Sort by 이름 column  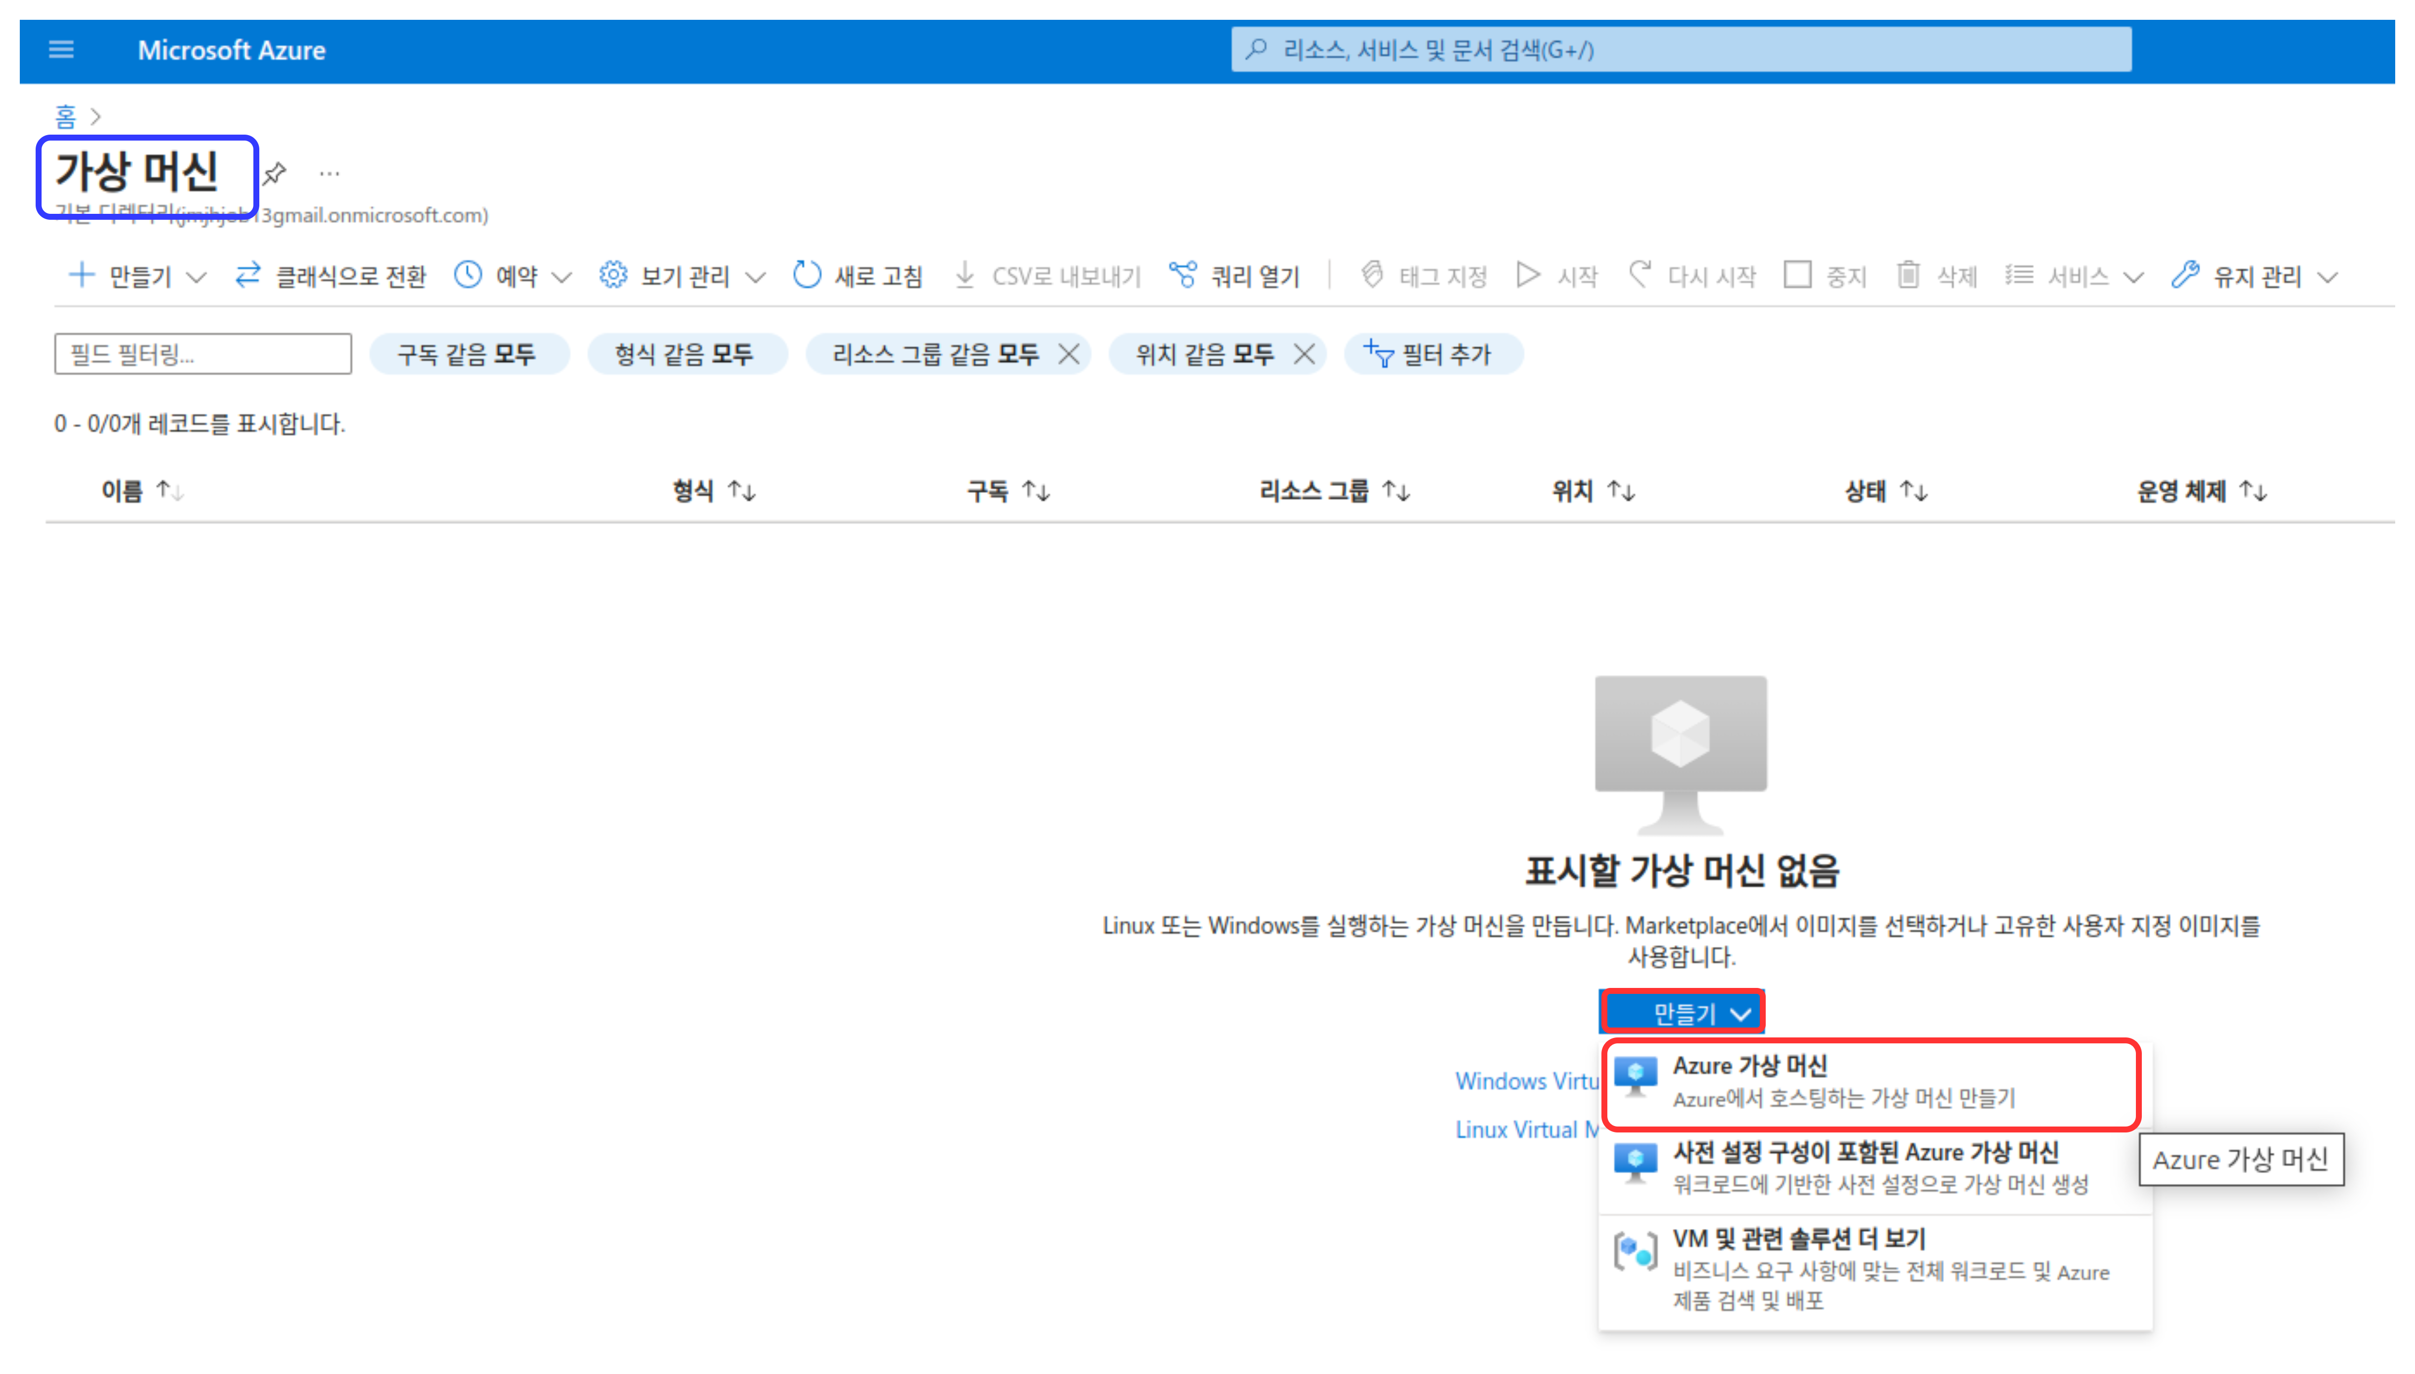click(x=143, y=491)
